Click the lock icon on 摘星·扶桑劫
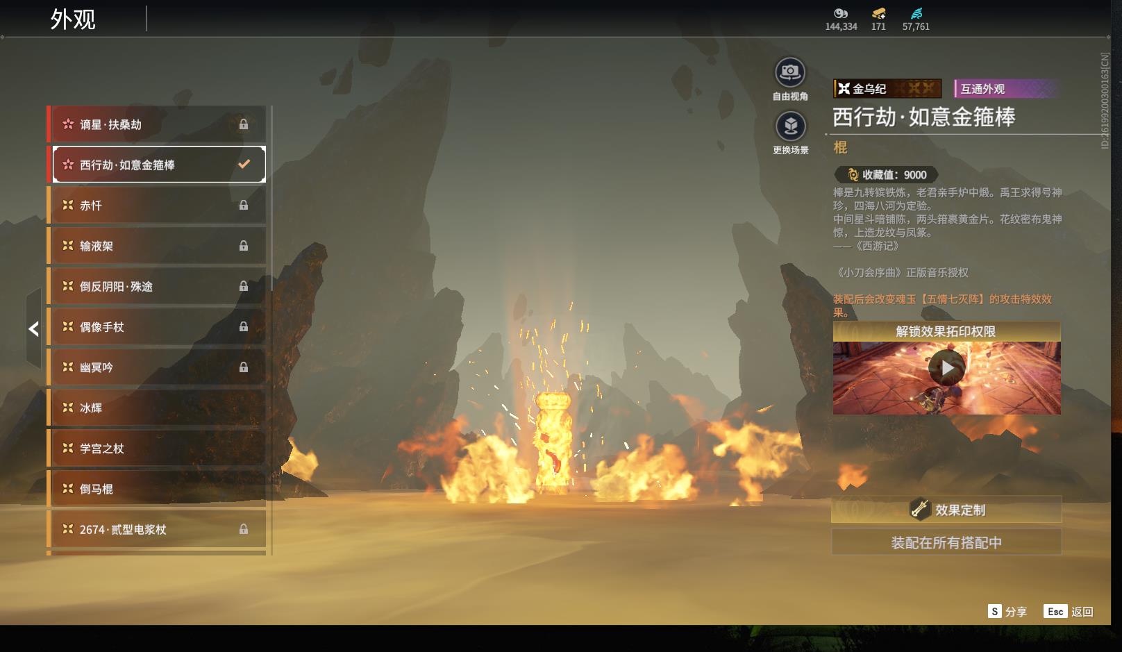1122x652 pixels. click(x=244, y=124)
